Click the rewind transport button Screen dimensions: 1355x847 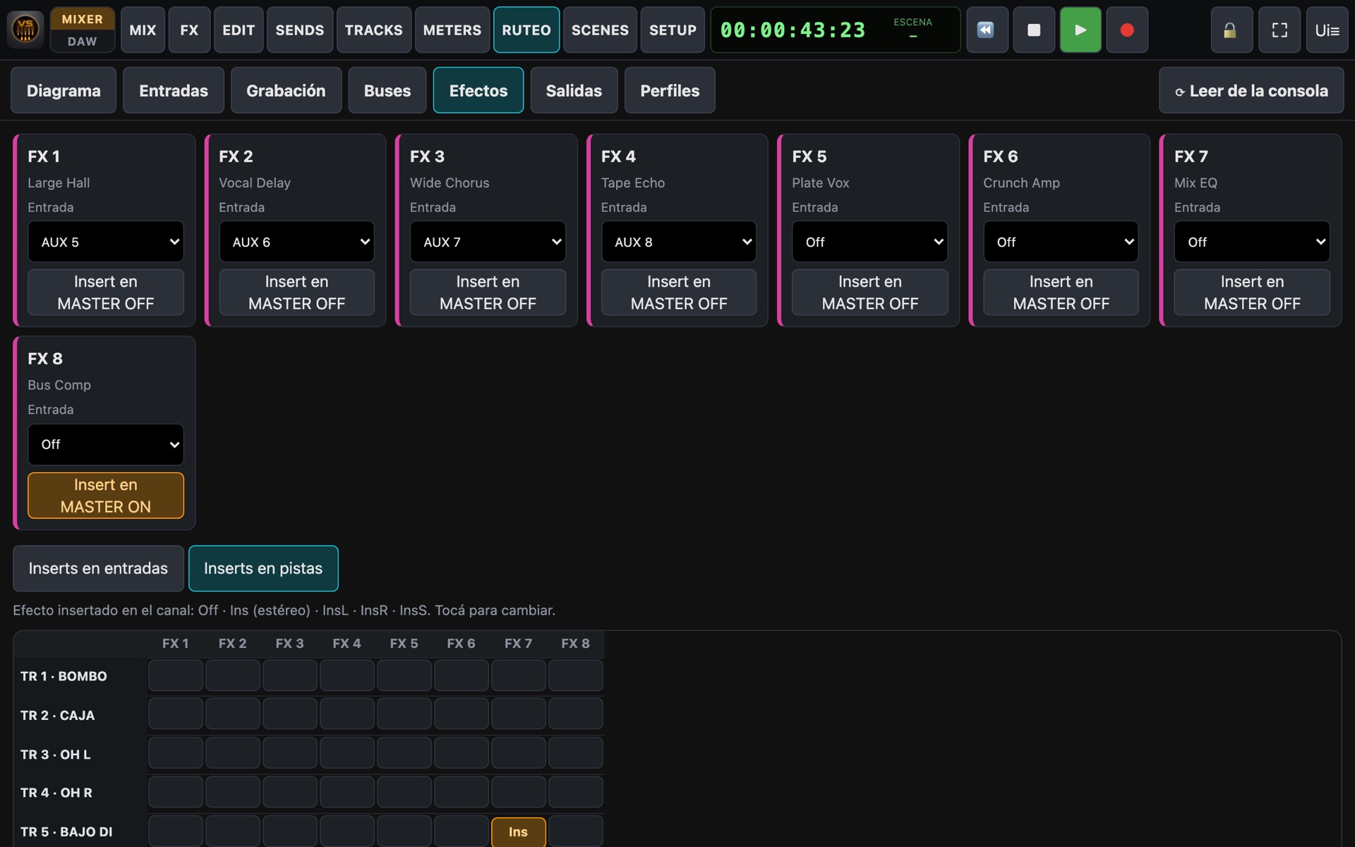pyautogui.click(x=987, y=30)
